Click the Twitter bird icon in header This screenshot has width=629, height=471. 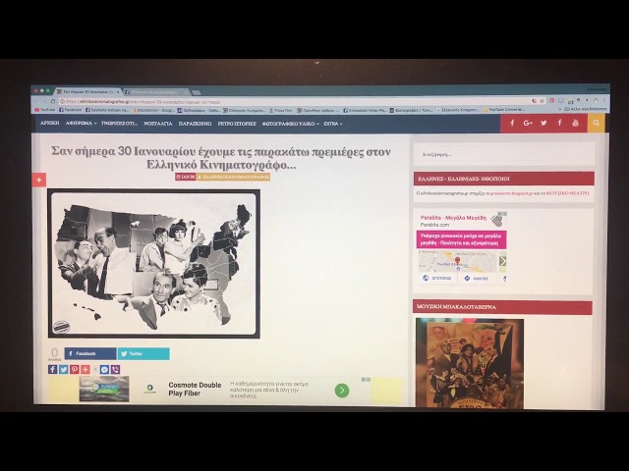coord(543,123)
